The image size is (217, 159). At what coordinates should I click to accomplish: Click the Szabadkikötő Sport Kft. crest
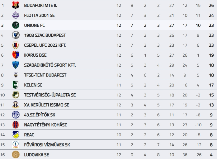16,65
